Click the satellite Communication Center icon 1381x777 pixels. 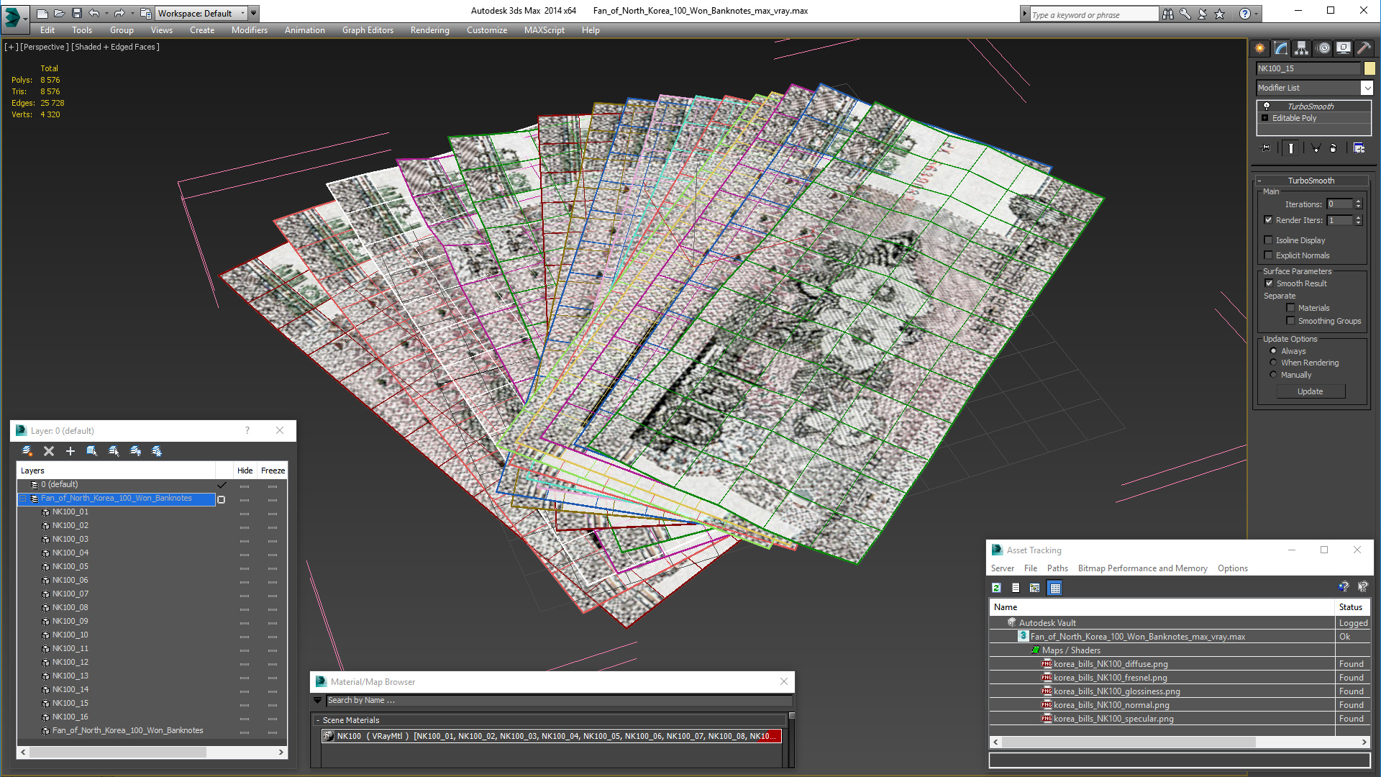tap(1203, 14)
